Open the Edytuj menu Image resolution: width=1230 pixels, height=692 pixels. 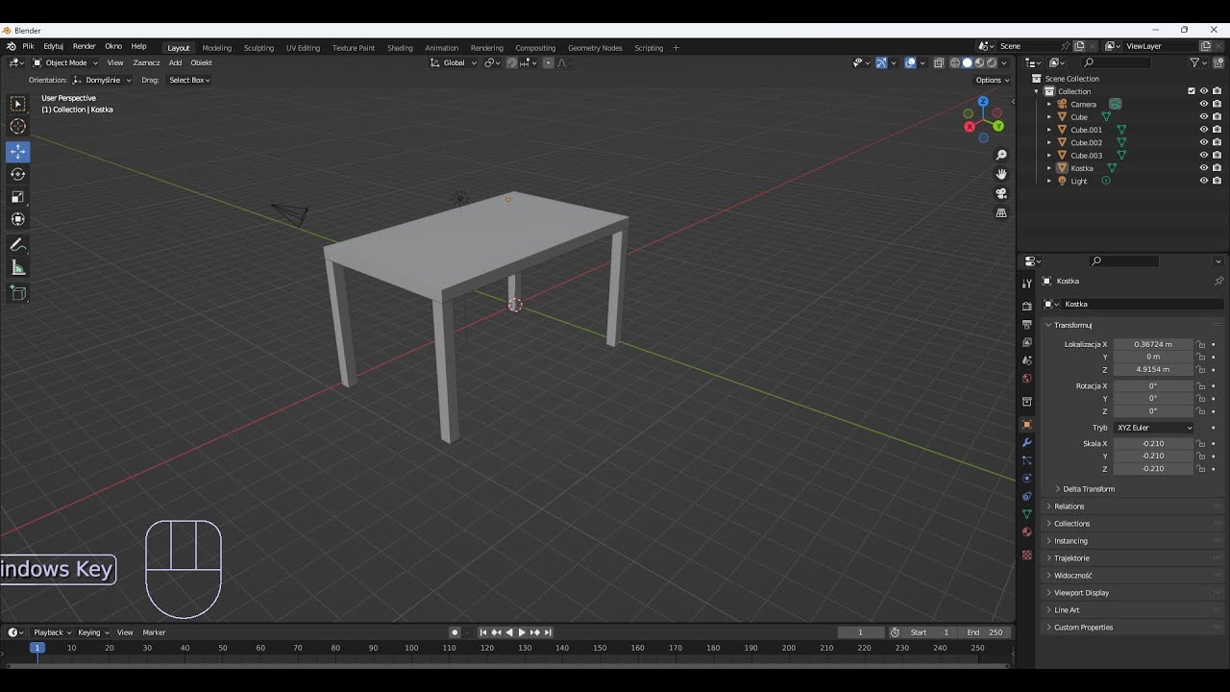click(54, 46)
